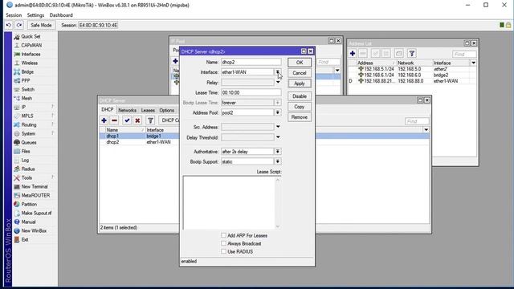Viewport: 514px width, 289px height.
Task: Click Make Supout.rif in the sidebar
Action: pyautogui.click(x=36, y=214)
